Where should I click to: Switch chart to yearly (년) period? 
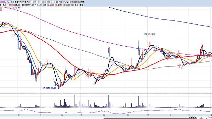click(20, 2)
